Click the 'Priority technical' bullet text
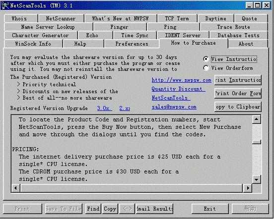 coord(49,84)
